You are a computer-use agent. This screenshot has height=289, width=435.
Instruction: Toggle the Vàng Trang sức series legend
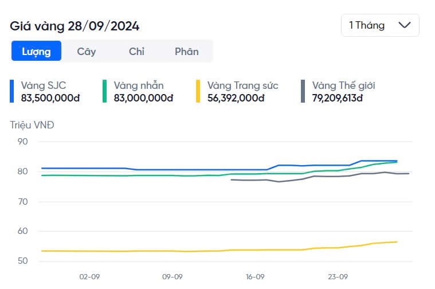(242, 85)
